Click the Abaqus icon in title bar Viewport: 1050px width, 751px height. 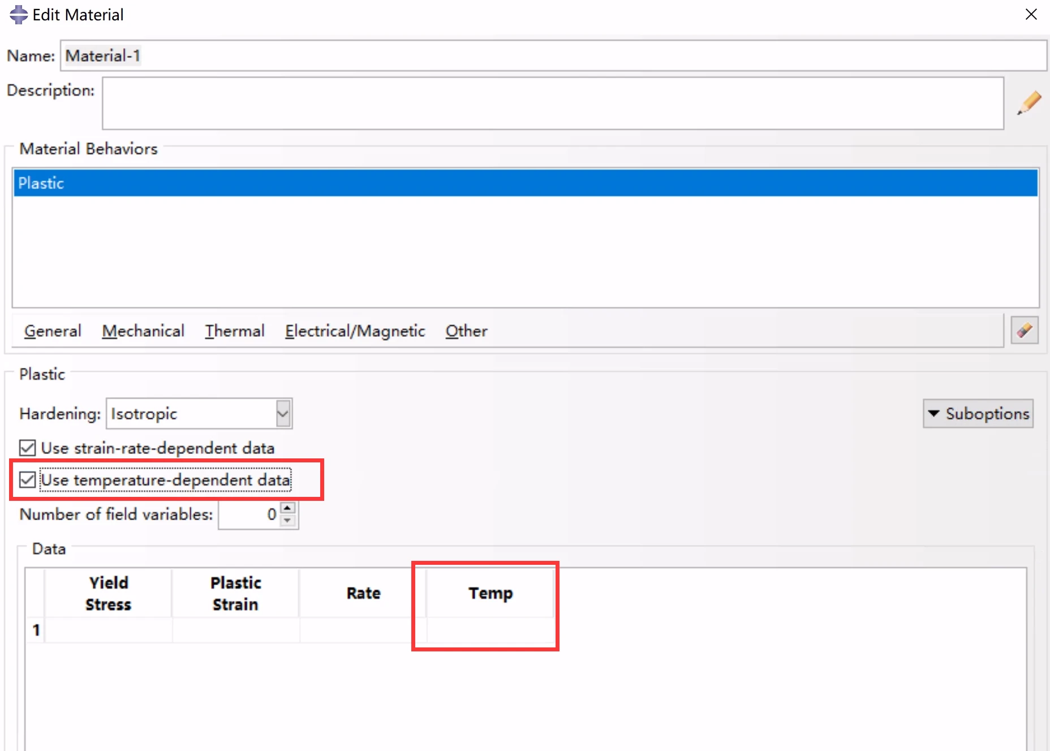(18, 15)
